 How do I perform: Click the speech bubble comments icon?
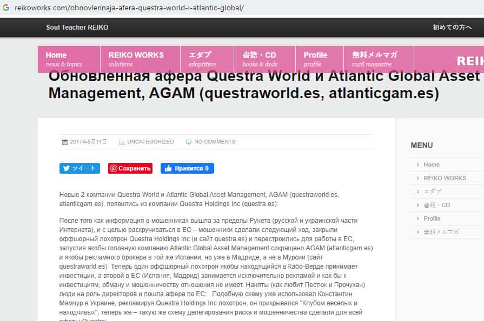(x=189, y=142)
